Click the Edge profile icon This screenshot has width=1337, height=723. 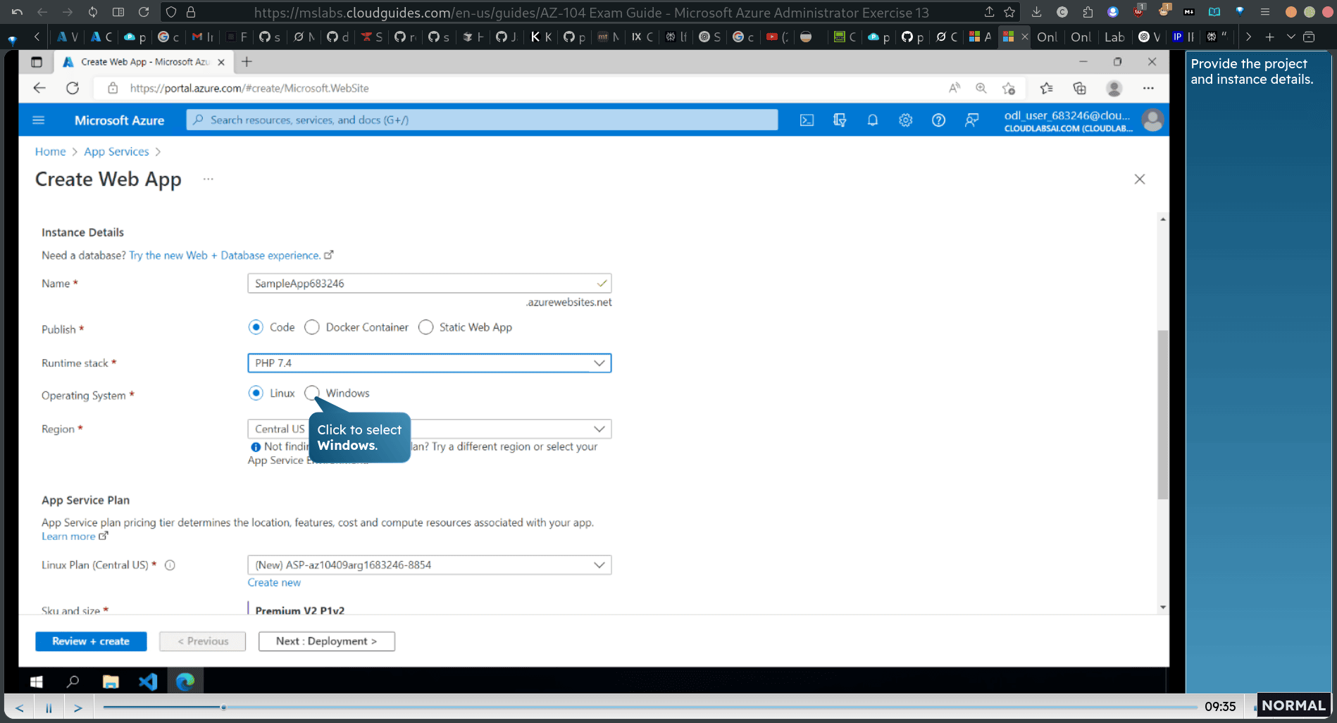click(x=1114, y=88)
